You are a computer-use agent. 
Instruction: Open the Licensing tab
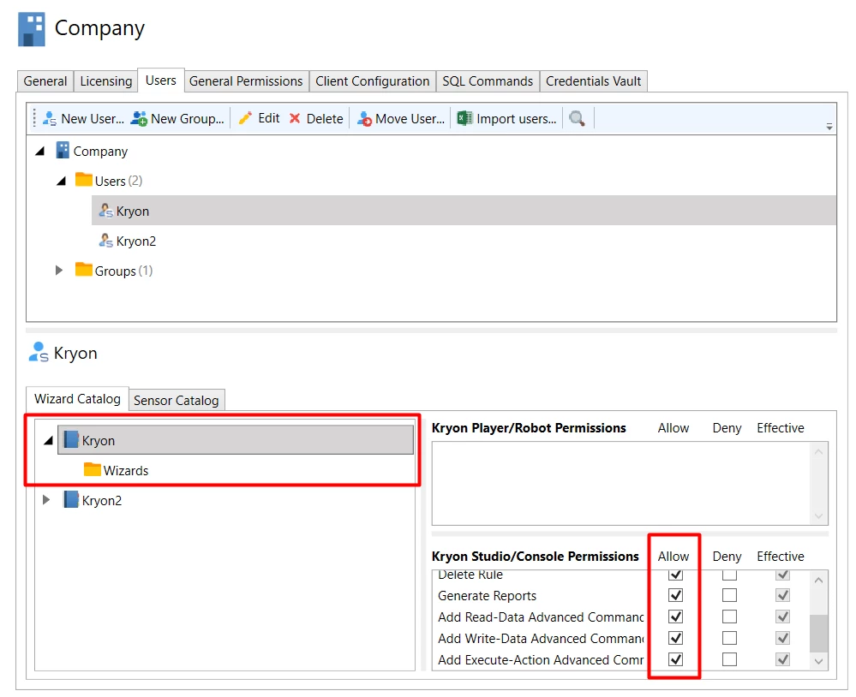(x=106, y=81)
